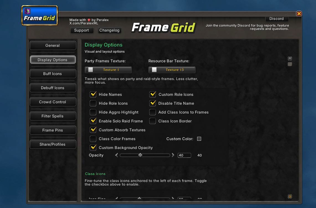Click the Opacity slider diamond thumb
This screenshot has width=316, height=208.
click(140, 155)
